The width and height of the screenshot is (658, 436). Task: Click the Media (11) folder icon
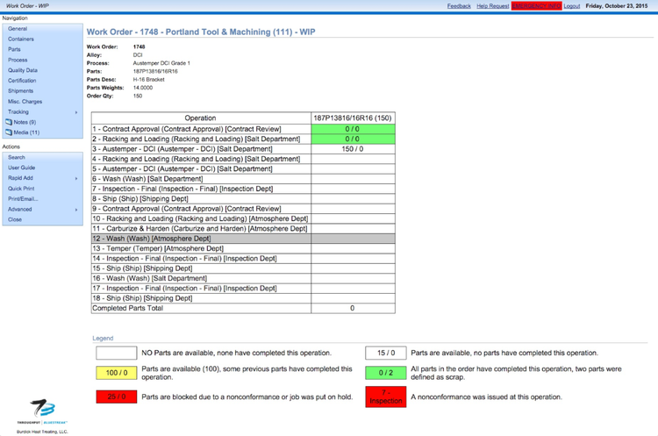point(9,132)
